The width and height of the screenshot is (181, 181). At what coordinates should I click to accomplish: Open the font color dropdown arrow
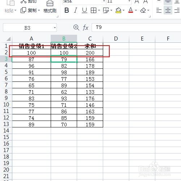pyautogui.click(x=136, y=10)
